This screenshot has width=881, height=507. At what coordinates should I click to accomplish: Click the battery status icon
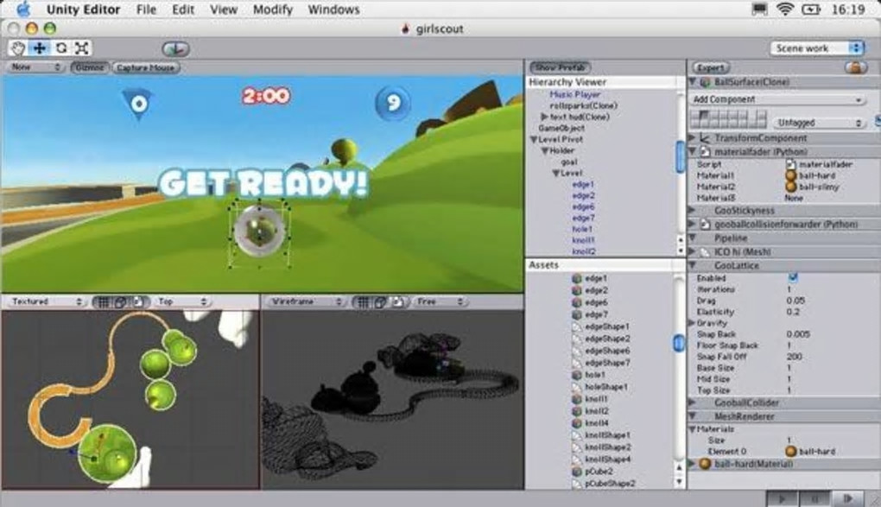tap(811, 9)
